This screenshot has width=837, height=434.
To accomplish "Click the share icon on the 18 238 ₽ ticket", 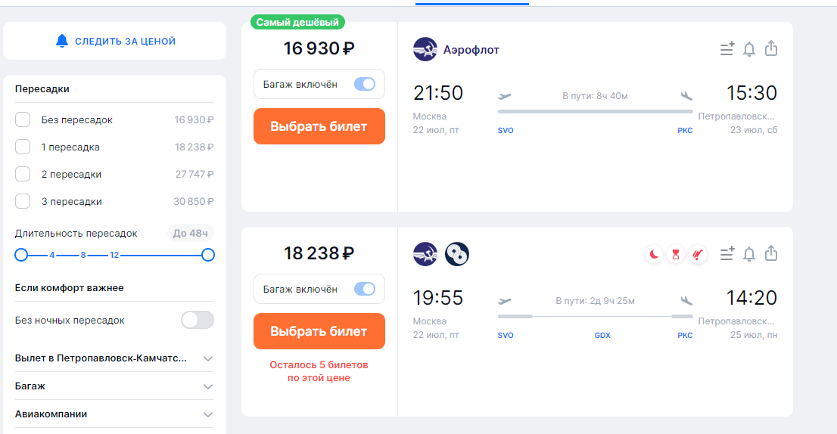I will click(x=771, y=253).
